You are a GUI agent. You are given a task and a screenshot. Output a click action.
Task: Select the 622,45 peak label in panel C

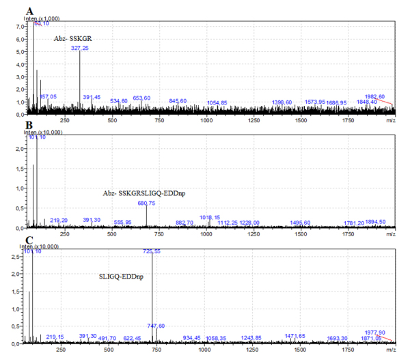click(132, 339)
